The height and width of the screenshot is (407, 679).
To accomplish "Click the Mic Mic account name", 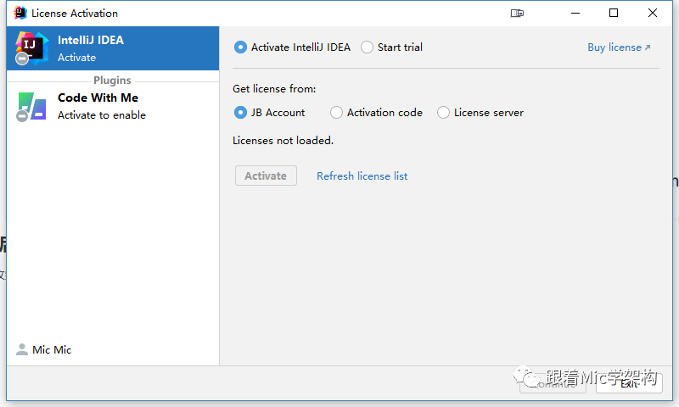I will point(52,349).
